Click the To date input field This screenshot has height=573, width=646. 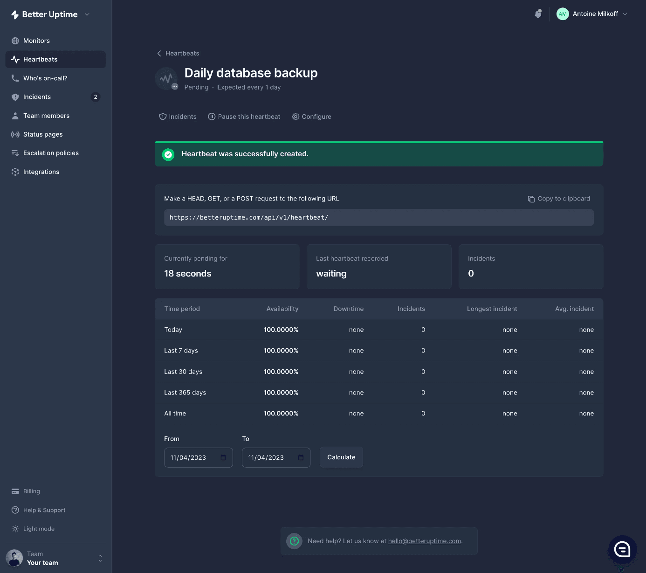(276, 458)
